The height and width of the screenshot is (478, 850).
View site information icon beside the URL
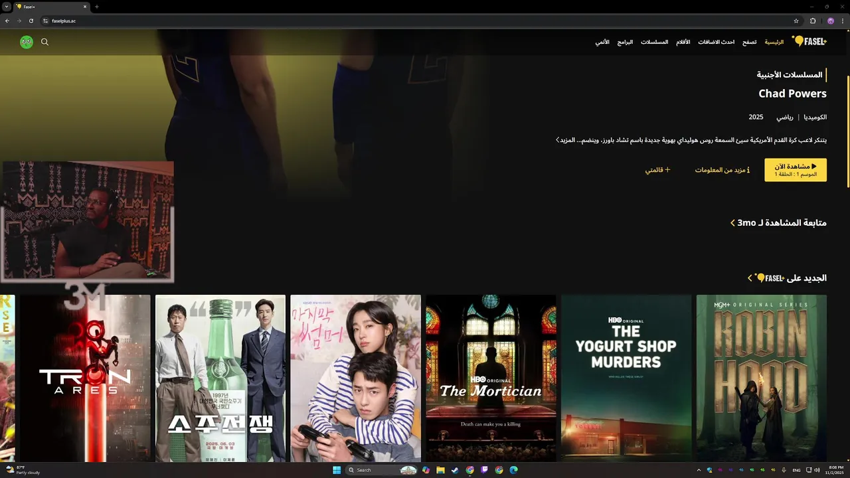point(45,21)
